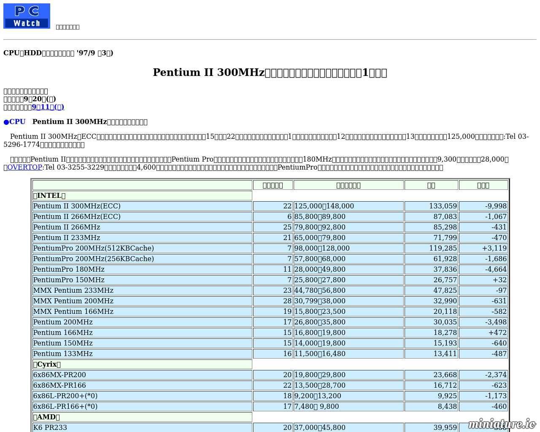Click the change value -9,998 cell
The height and width of the screenshot is (432, 540).
click(483, 206)
